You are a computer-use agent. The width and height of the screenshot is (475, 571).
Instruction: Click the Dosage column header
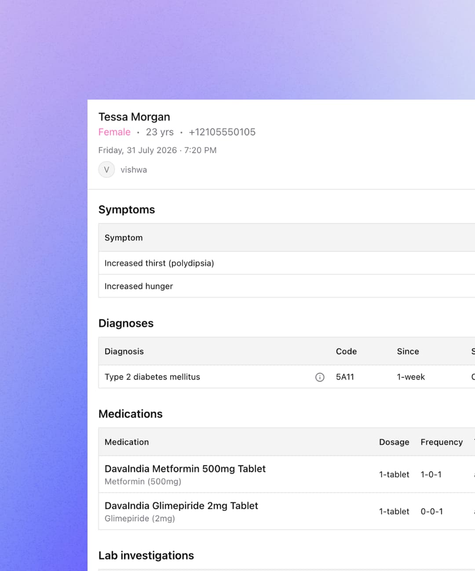click(394, 442)
